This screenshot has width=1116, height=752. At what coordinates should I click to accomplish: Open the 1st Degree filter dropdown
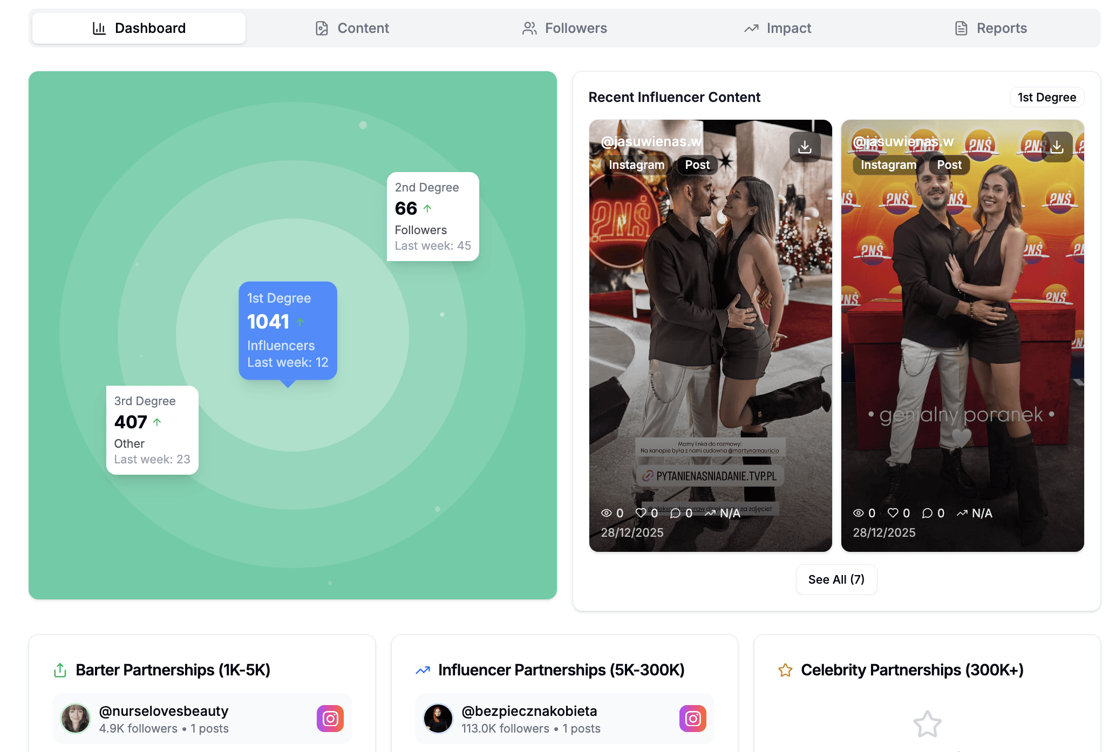[1046, 97]
